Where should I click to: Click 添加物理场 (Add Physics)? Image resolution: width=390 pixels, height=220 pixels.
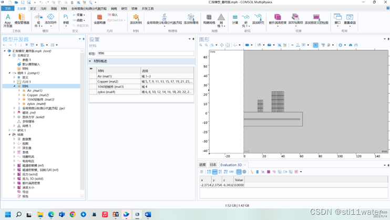pyautogui.click(x=191, y=19)
